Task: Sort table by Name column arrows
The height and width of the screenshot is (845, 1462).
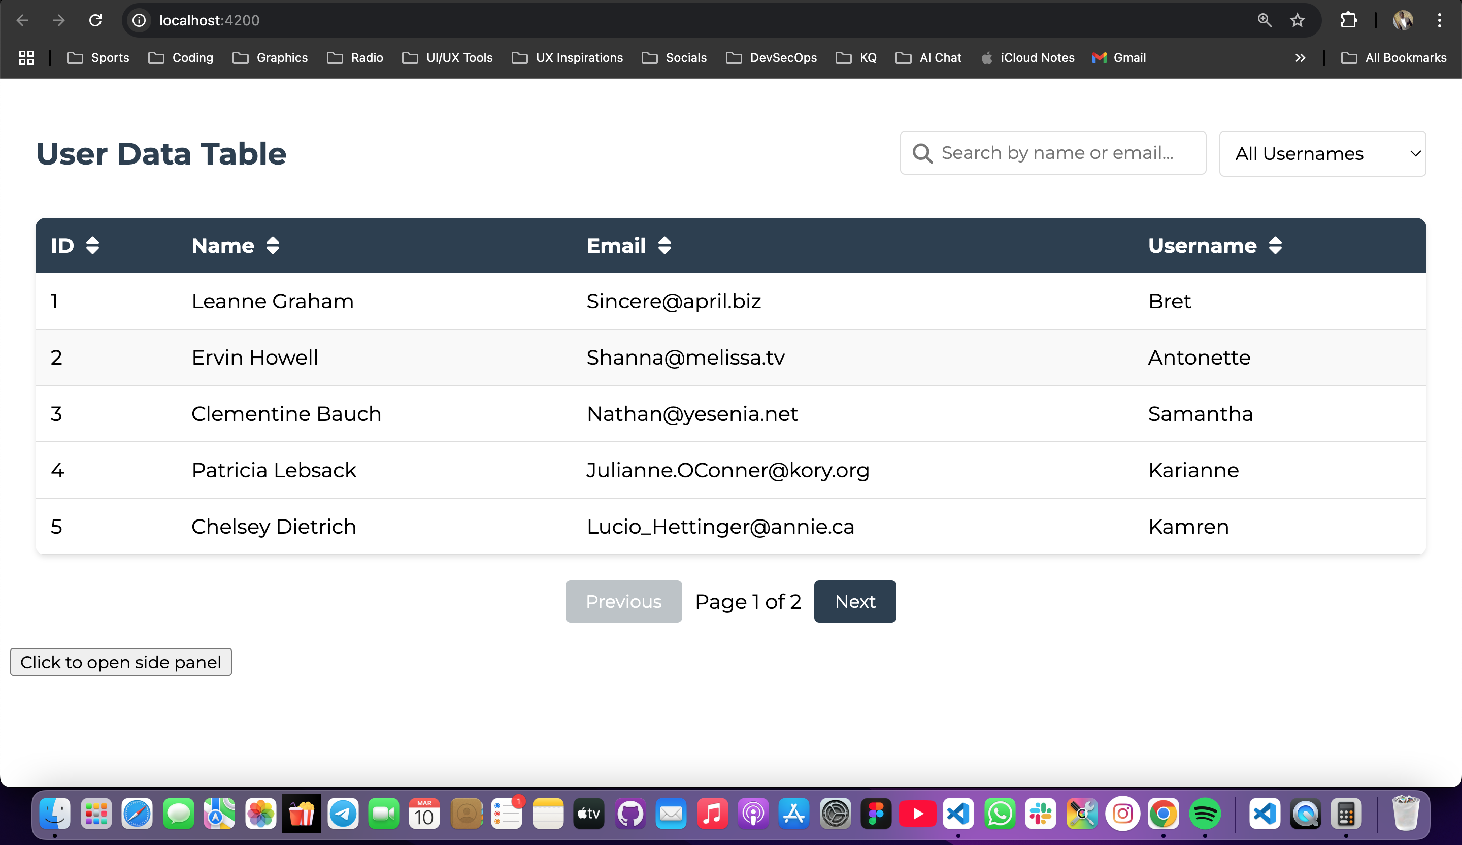Action: point(273,245)
